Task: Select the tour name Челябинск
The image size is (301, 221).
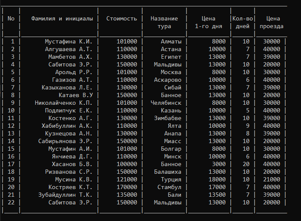Action: (166, 103)
